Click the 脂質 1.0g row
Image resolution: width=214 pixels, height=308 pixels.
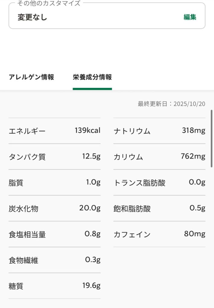(55, 183)
